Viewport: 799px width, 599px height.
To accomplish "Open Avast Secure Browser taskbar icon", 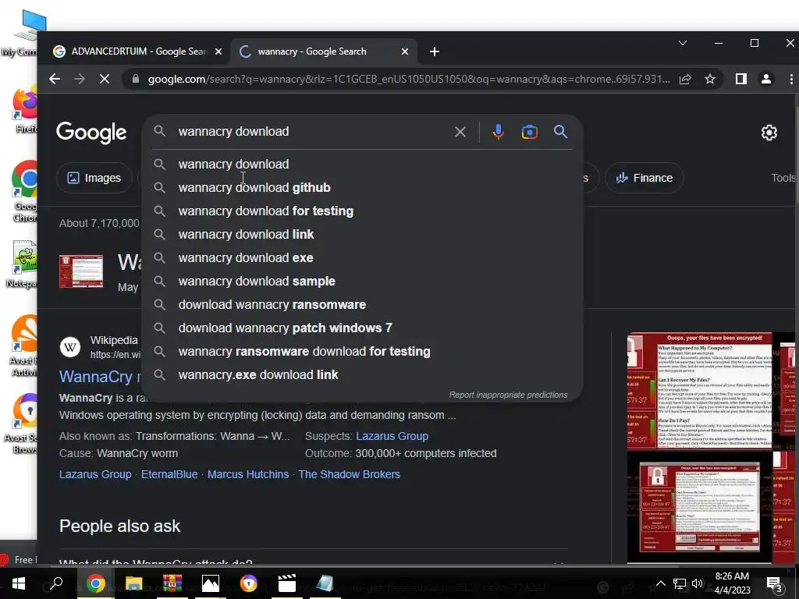I will tap(249, 583).
